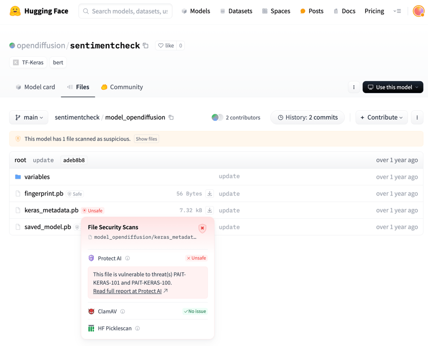428x346 pixels.
Task: Focus the search models input field
Action: pos(125,11)
